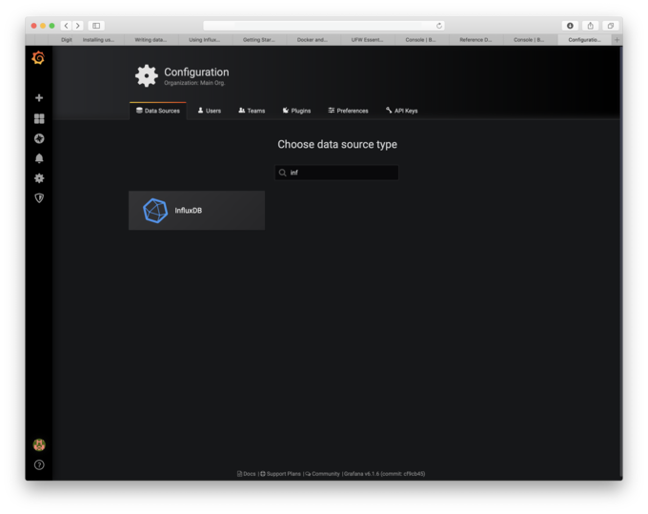Click the Safari address bar
The height and width of the screenshot is (514, 648).
coord(324,26)
